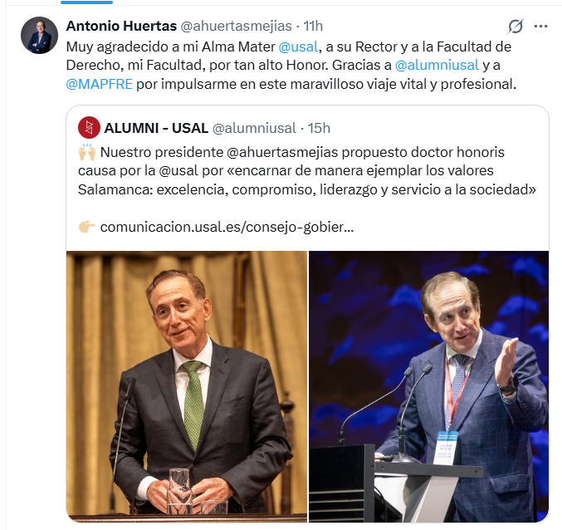Click the Antonio Huertas display name
The height and width of the screenshot is (530, 562).
121,26
